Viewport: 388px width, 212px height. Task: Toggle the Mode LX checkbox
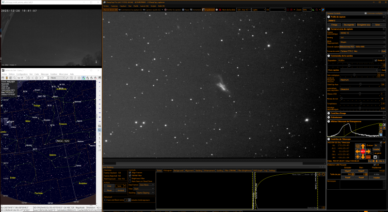tap(375, 61)
